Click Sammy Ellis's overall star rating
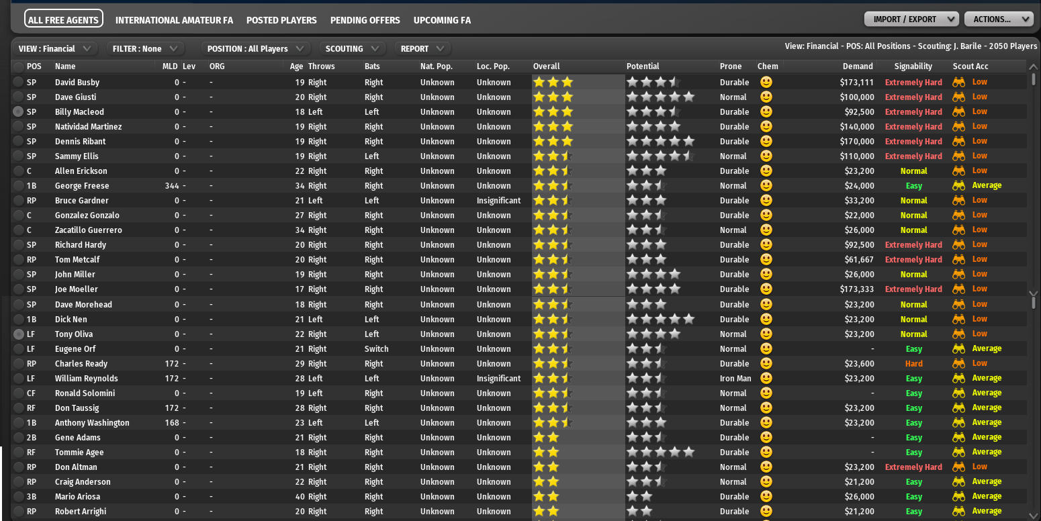 pos(552,156)
